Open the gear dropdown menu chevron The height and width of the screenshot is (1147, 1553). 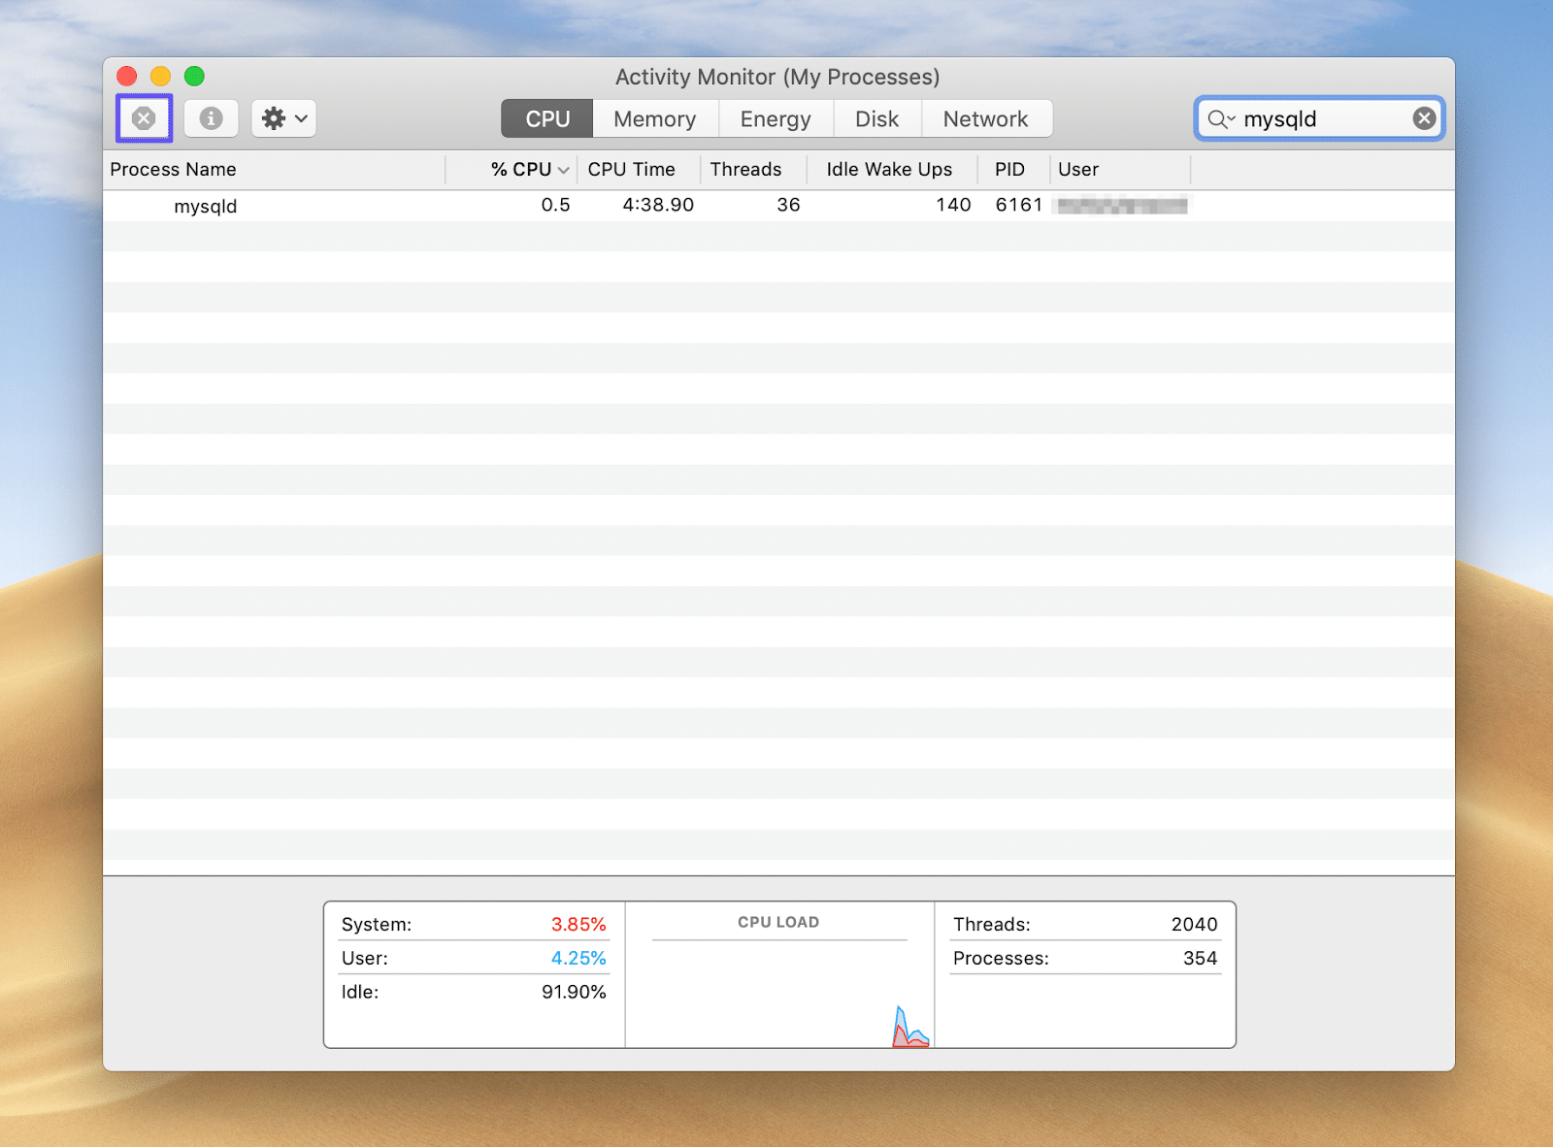click(x=301, y=119)
